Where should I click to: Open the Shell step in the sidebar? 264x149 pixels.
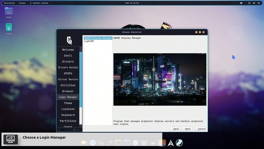coord(68,55)
